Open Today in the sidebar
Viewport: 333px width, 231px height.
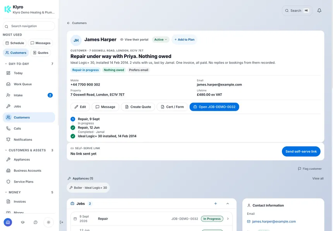[x=29, y=73]
